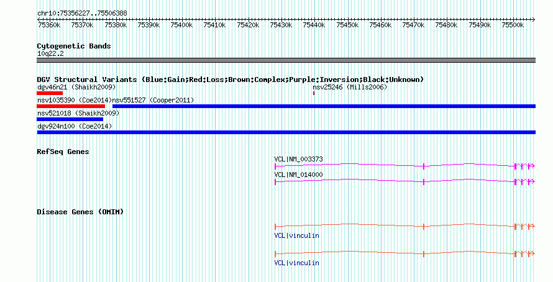Open the dgv924n100 (Coe2014) variant label
The image size is (553, 282).
coord(75,126)
